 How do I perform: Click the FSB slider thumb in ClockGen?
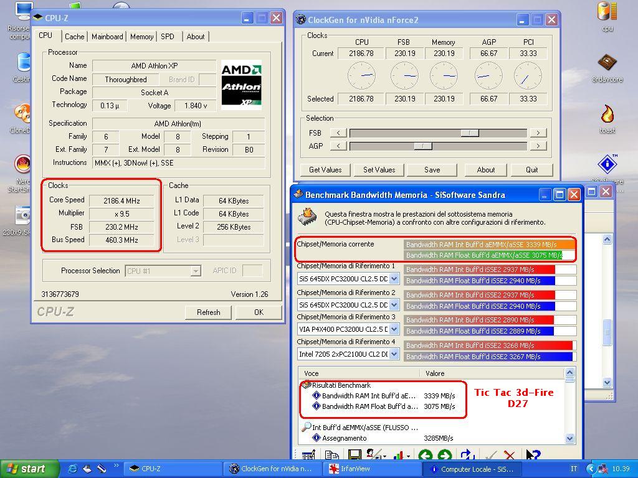pyautogui.click(x=470, y=133)
